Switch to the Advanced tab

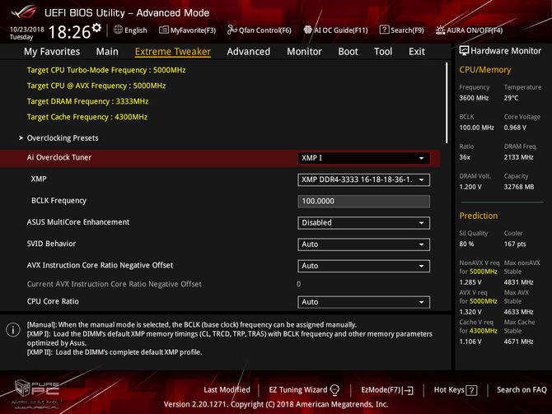[249, 52]
